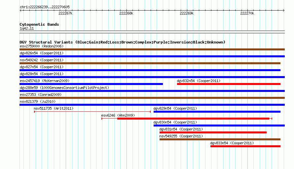The width and height of the screenshot is (294, 169).
Task: Click the dgv833n54 (Cooper2011) red loss bar
Action: tap(245, 146)
